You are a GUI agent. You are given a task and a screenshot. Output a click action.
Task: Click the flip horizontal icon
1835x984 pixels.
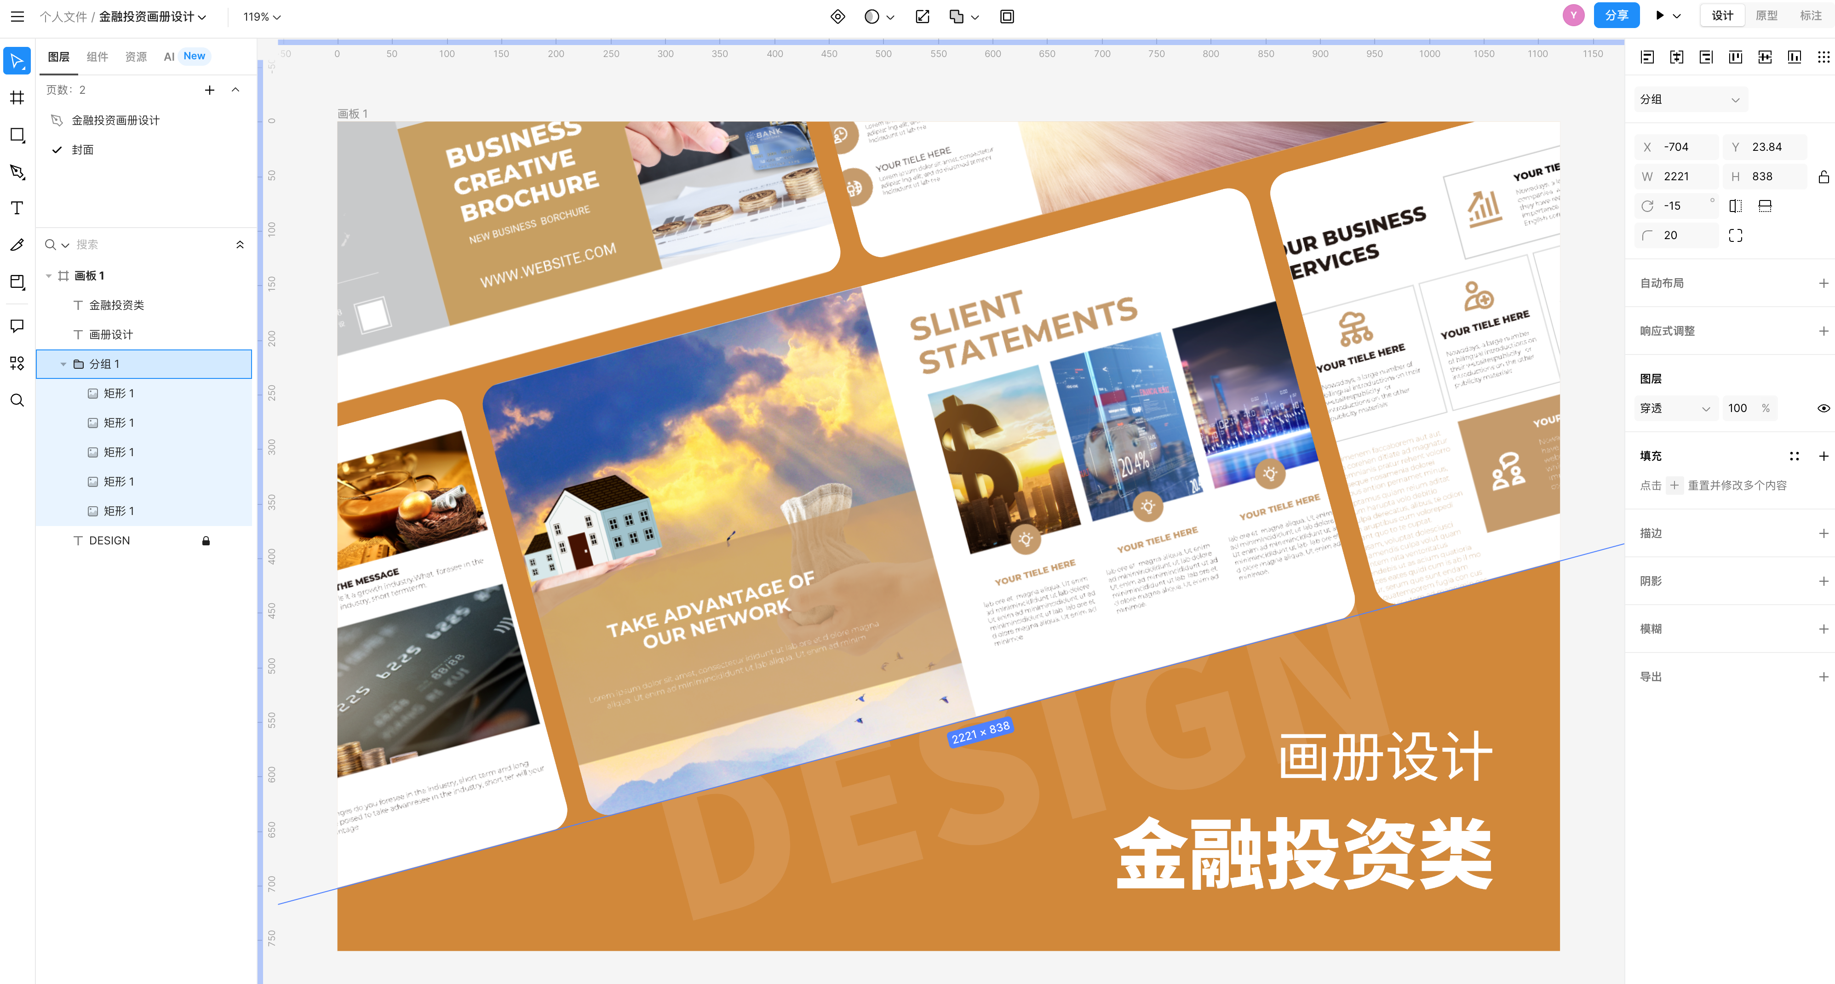[x=1735, y=206]
